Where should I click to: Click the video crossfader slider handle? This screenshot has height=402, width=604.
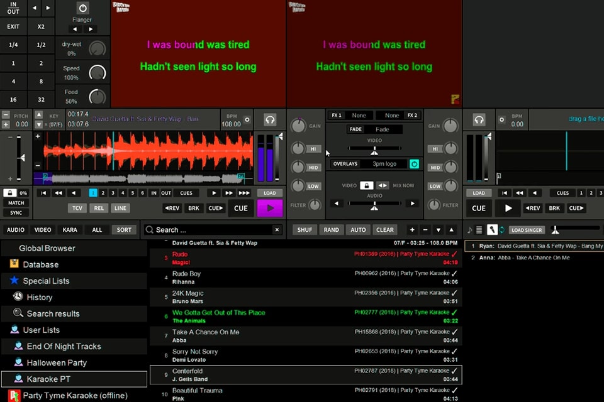tap(374, 151)
